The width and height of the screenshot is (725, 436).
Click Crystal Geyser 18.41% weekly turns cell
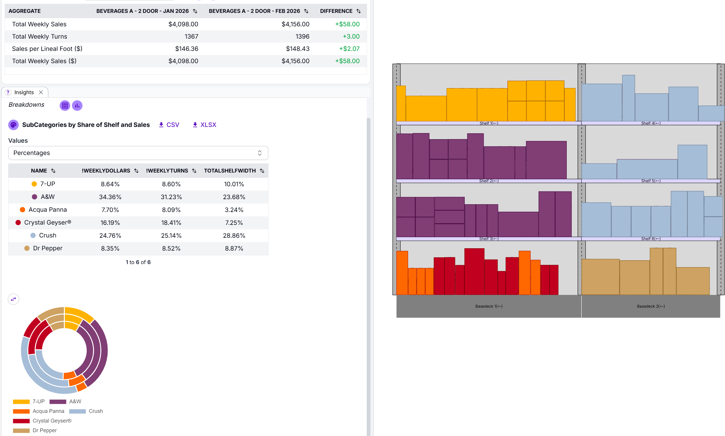pyautogui.click(x=171, y=223)
